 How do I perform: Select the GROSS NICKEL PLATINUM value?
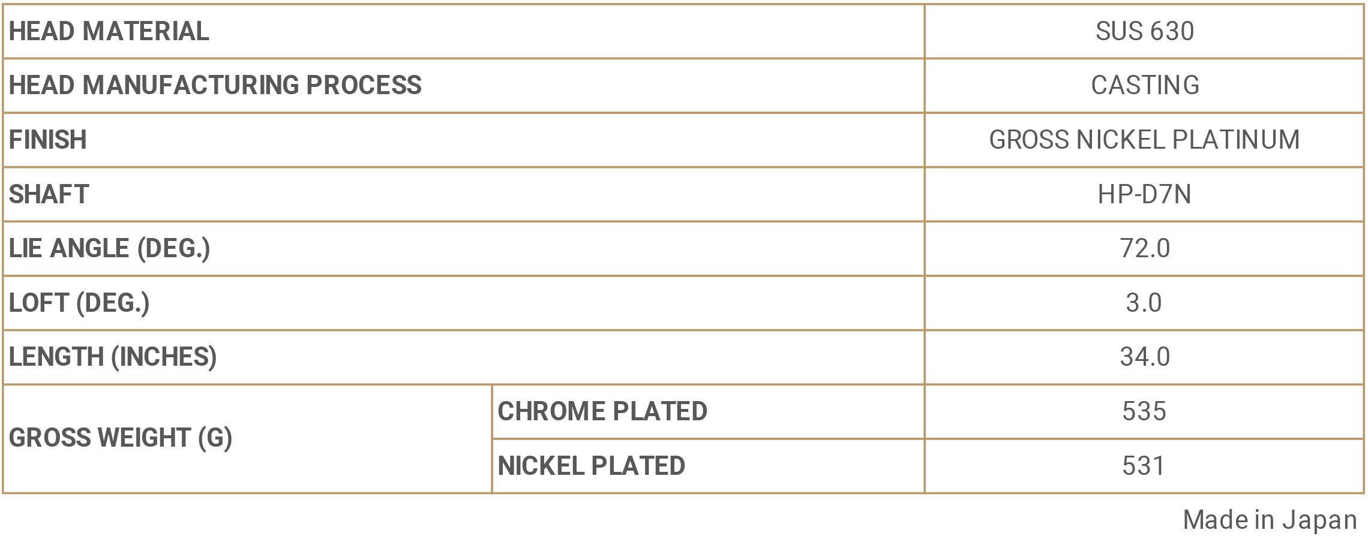1144,140
